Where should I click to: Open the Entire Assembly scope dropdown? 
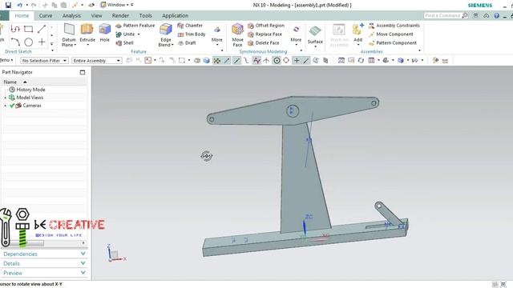coord(97,61)
